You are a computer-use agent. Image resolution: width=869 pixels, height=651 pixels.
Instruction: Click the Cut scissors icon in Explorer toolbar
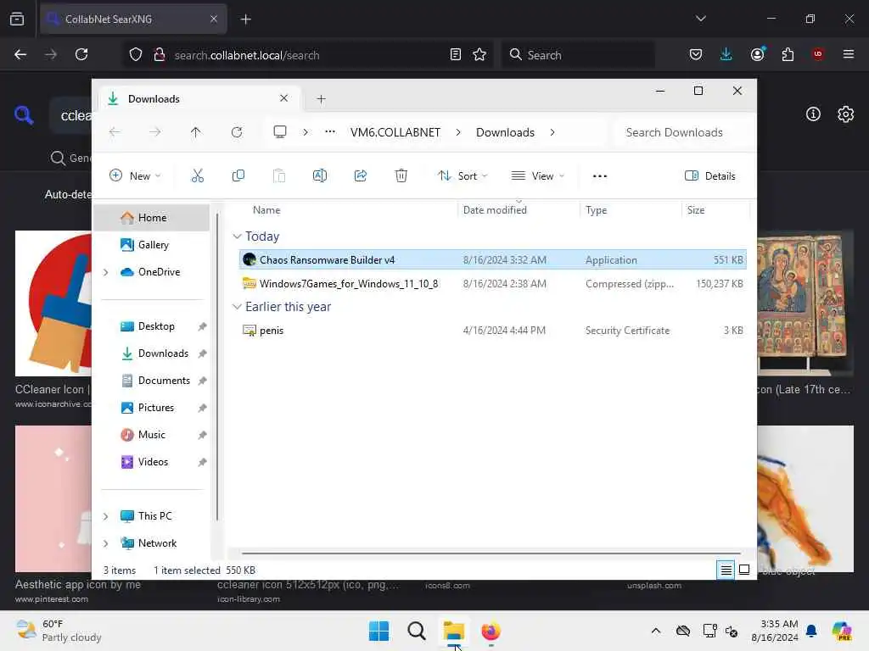click(x=197, y=176)
